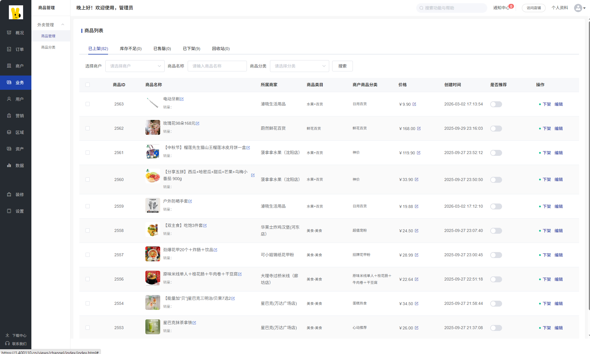
Task: Open the 通知中心 notification center
Action: [x=502, y=8]
